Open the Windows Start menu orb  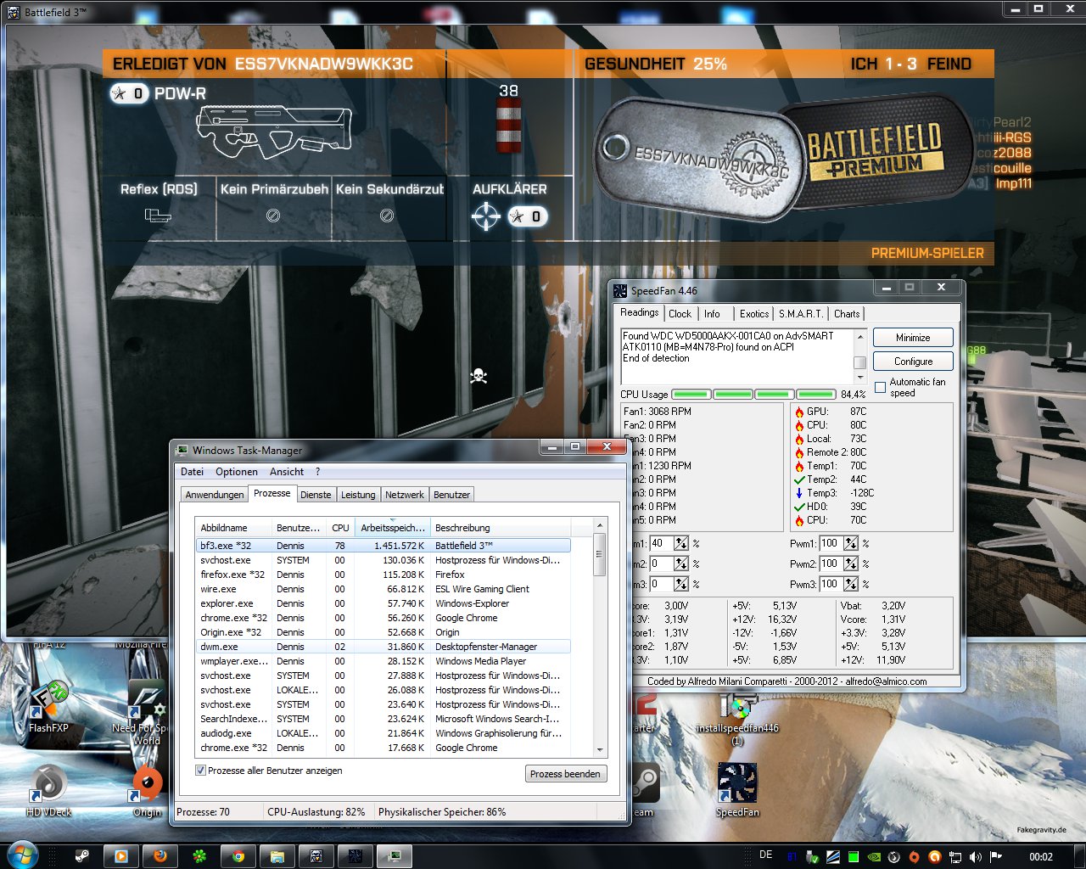pyautogui.click(x=23, y=856)
